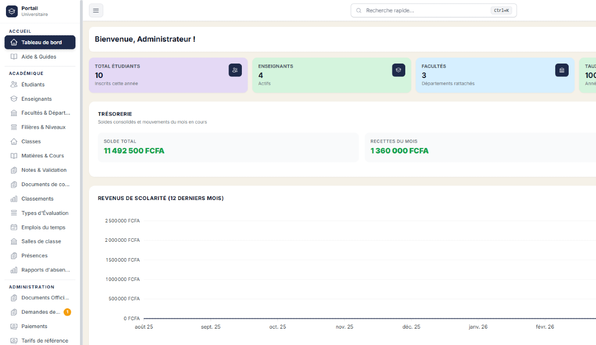Click the ACADÉMIQUE section header
This screenshot has width=596, height=345.
click(x=26, y=73)
